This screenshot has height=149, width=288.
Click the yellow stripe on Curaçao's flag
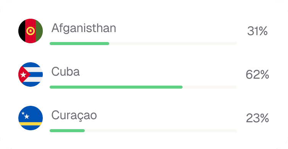point(31,124)
